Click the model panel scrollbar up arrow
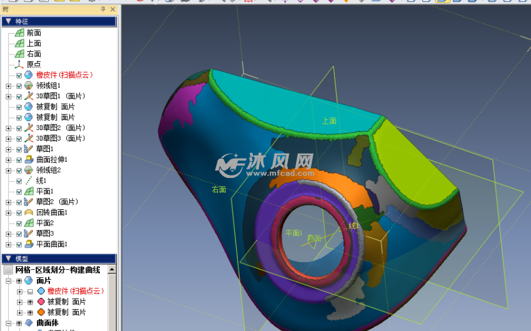This screenshot has height=331, width=531. coord(112,270)
